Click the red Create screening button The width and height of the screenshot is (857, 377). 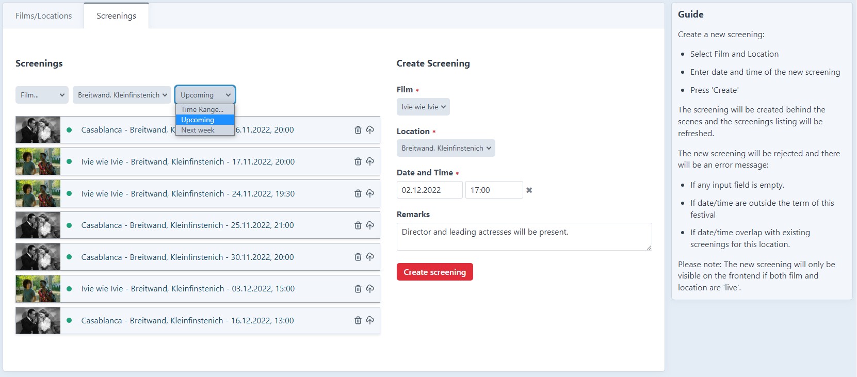435,272
